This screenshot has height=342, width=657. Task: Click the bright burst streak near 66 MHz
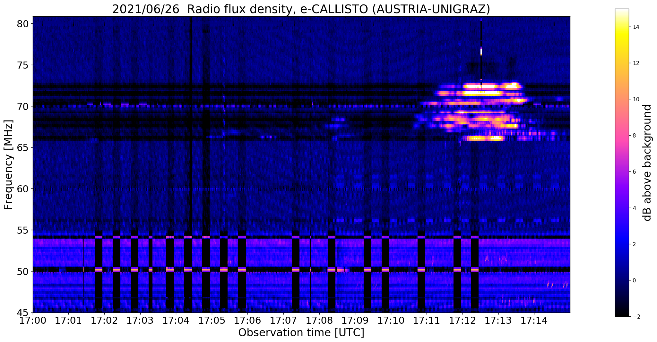(x=483, y=138)
